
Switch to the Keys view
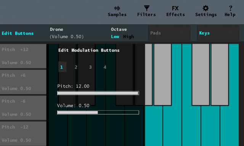(x=218, y=33)
